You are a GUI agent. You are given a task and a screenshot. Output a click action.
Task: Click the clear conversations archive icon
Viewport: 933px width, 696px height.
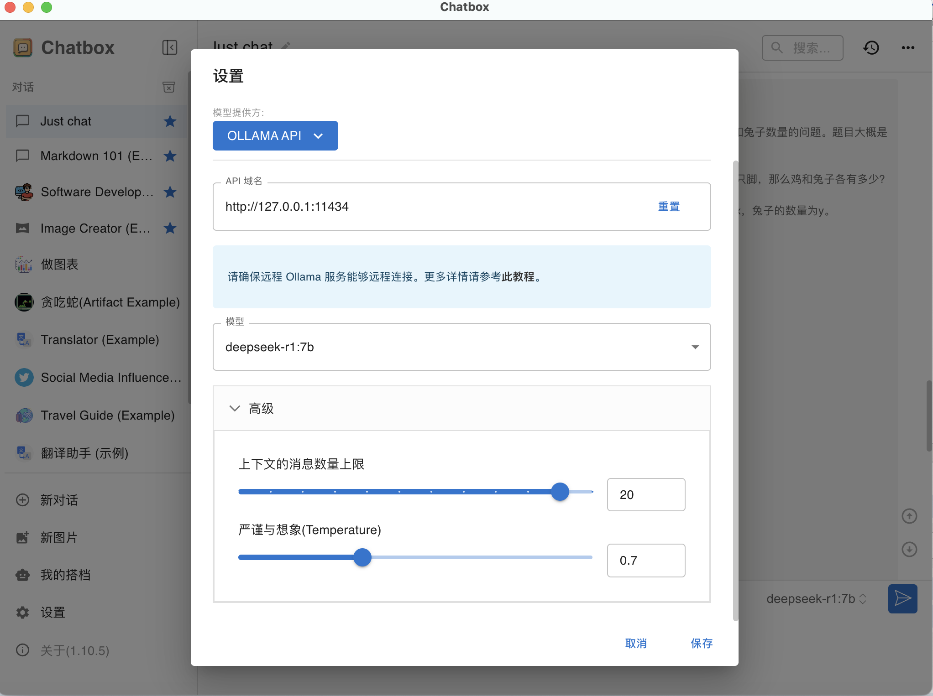coord(169,87)
